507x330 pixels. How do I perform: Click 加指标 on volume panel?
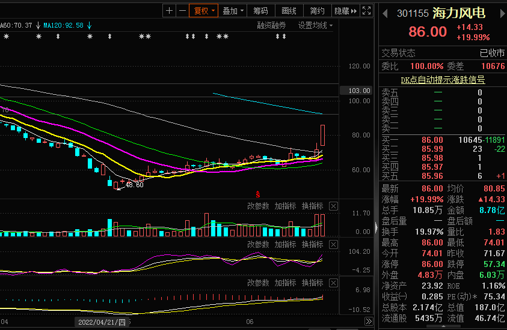click(x=285, y=206)
